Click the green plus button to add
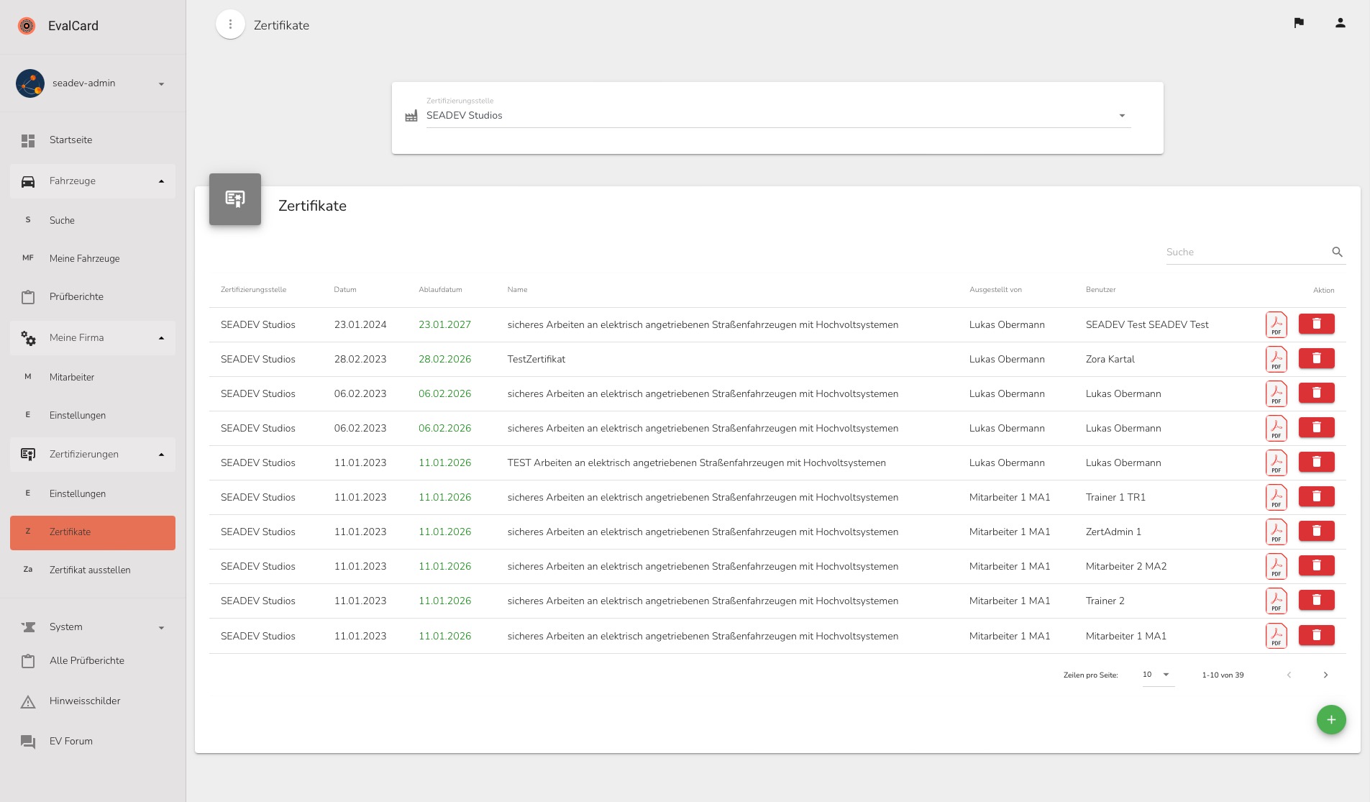Image resolution: width=1370 pixels, height=802 pixels. [x=1330, y=719]
